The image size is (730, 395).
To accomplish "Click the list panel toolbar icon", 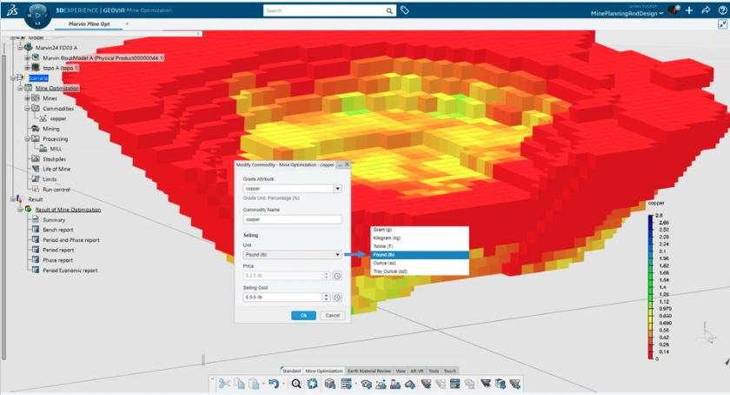I will pos(346,384).
